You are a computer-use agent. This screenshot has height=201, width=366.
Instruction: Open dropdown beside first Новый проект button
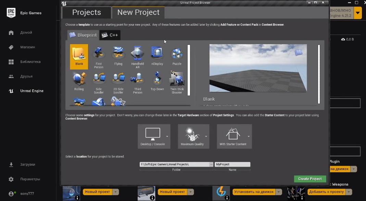pyautogui.click(x=115, y=192)
